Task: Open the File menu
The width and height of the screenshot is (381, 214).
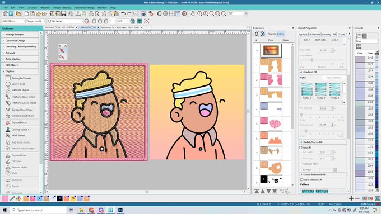Action: (x=6, y=8)
